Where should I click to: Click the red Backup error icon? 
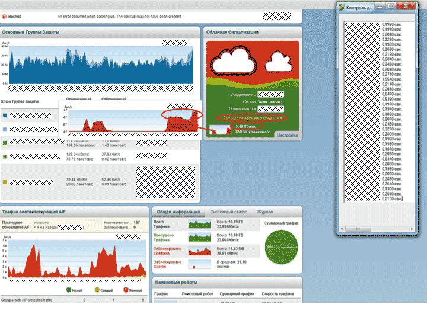(4, 17)
